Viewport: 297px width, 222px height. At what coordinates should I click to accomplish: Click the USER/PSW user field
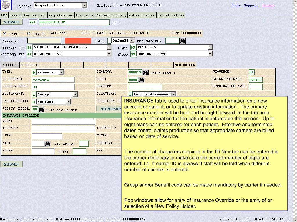click(x=44, y=41)
